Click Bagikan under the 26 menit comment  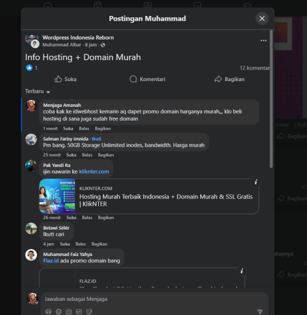click(x=106, y=217)
